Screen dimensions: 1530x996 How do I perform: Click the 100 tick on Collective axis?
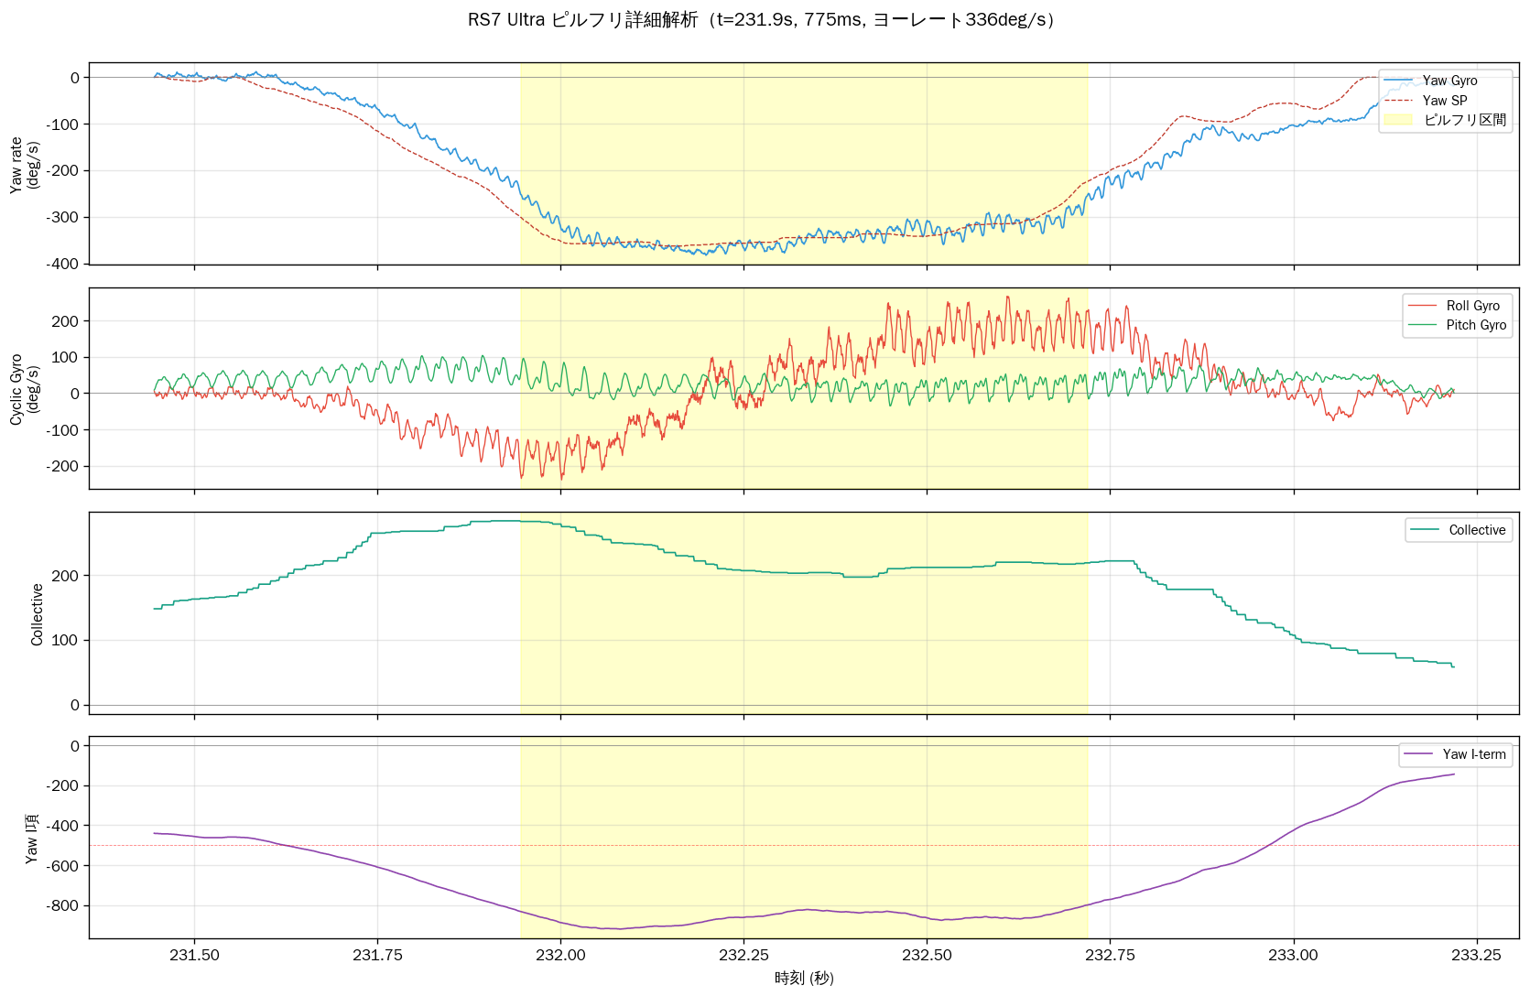pos(68,641)
